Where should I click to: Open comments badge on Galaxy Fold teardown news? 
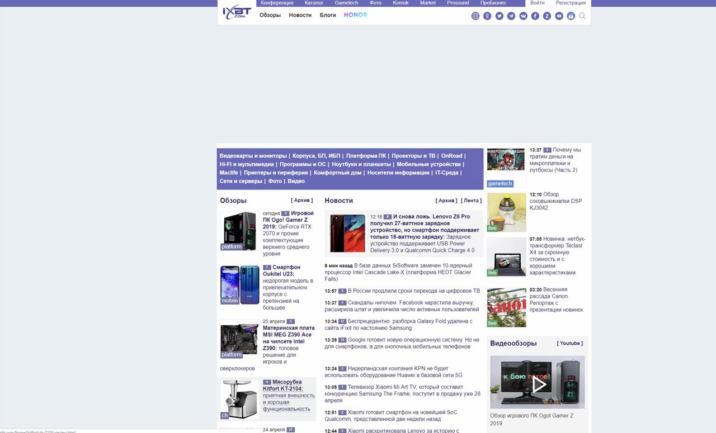[x=342, y=322]
